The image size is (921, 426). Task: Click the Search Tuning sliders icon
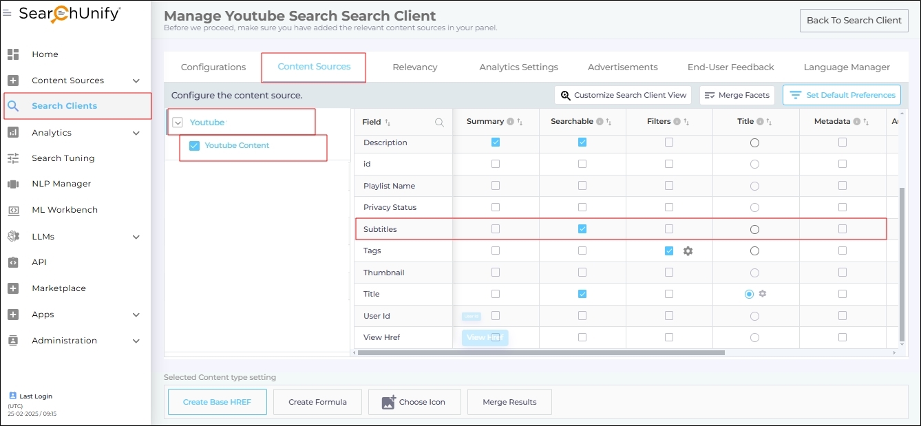click(13, 158)
